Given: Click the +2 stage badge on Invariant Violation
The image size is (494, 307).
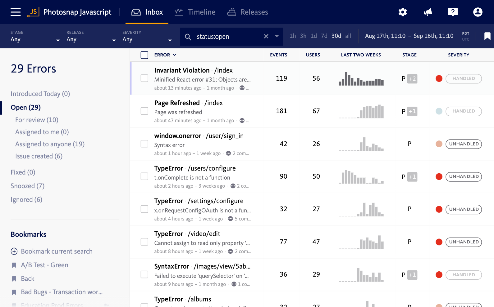Looking at the screenshot, I should point(412,79).
